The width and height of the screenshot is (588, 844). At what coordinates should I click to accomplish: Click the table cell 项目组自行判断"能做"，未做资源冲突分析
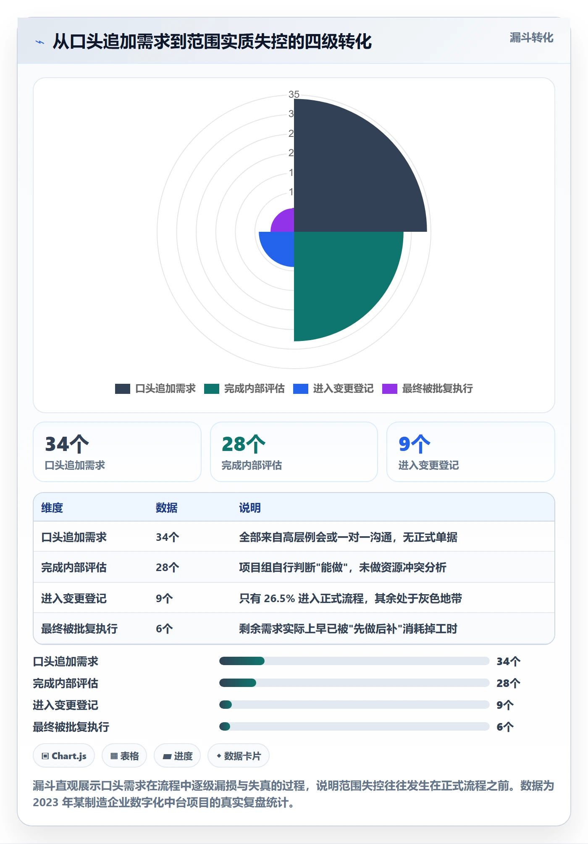tap(343, 567)
